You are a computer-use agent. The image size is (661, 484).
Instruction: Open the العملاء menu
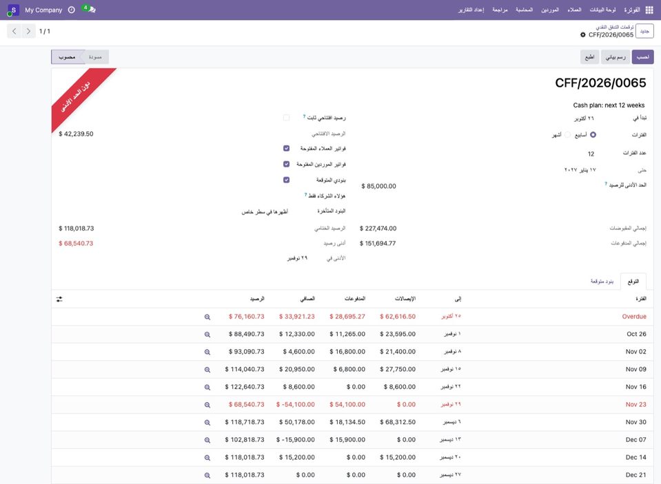pos(574,10)
